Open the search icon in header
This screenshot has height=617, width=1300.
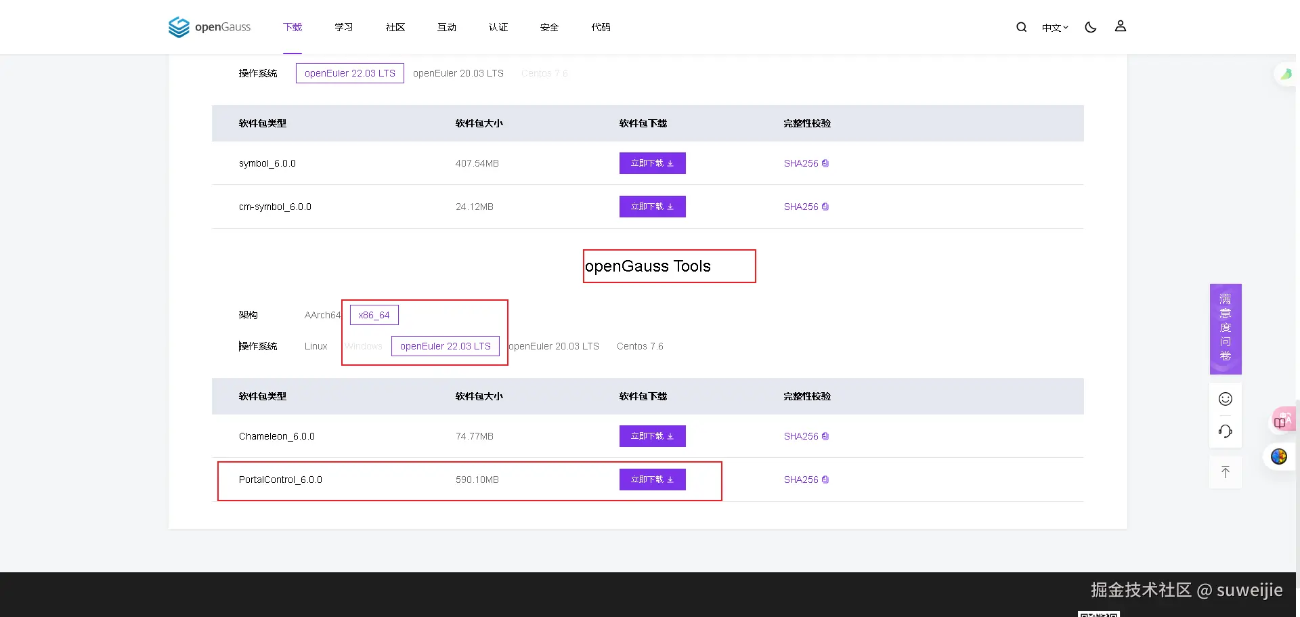1021,27
